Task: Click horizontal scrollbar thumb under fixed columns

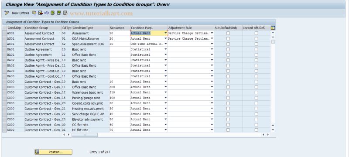Action: click(x=85, y=135)
